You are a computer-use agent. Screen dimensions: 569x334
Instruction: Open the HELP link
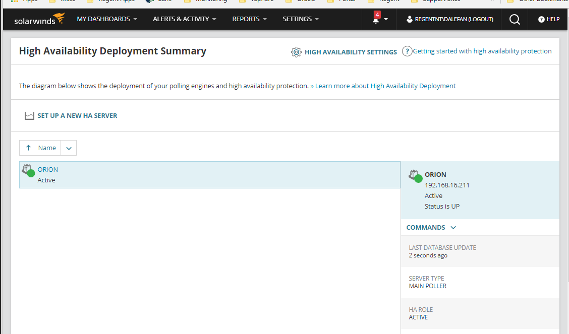click(x=553, y=19)
